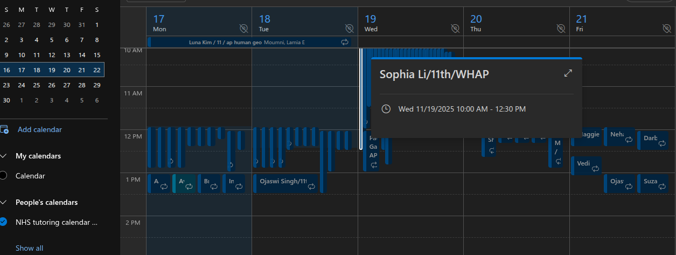Collapse the My calendars section

tap(4, 156)
